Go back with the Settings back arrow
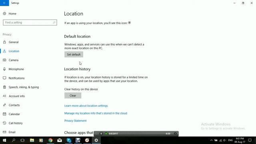 [x=4, y=3]
